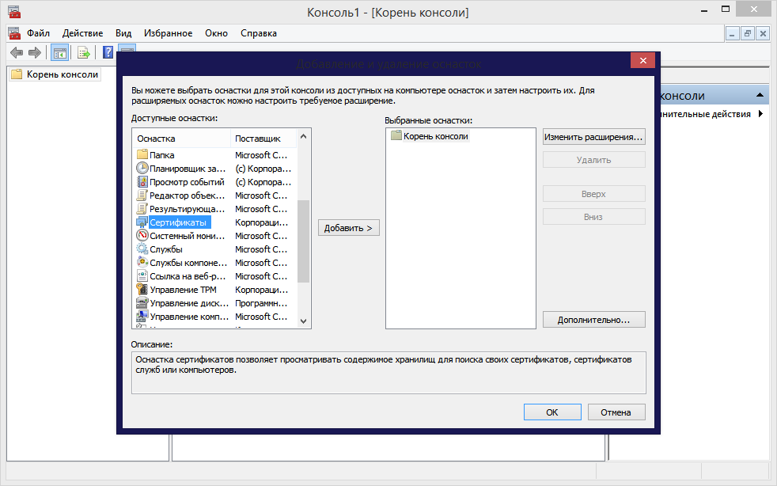Click the Back arrow toolbar icon

pyautogui.click(x=17, y=52)
